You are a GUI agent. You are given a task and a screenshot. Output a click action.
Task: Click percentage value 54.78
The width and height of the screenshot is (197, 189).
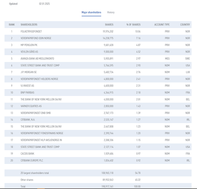pyautogui.click(x=138, y=173)
